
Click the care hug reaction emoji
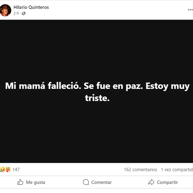tap(8, 169)
